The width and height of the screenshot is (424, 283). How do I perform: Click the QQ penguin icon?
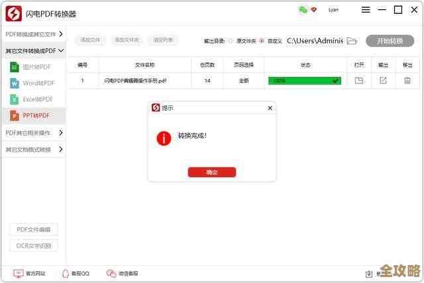[x=66, y=274]
